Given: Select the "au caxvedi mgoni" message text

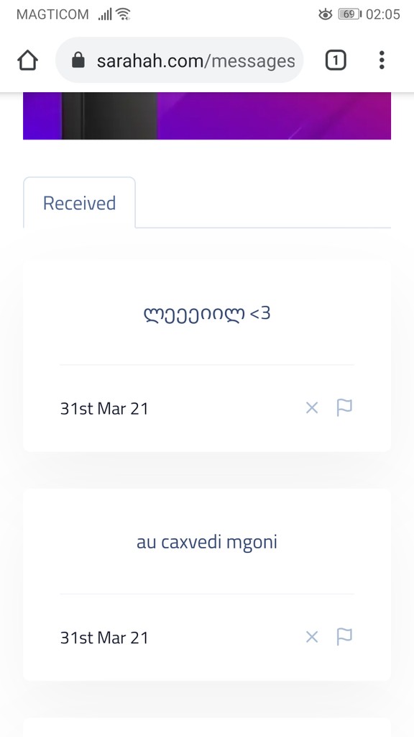Looking at the screenshot, I should coord(206,542).
